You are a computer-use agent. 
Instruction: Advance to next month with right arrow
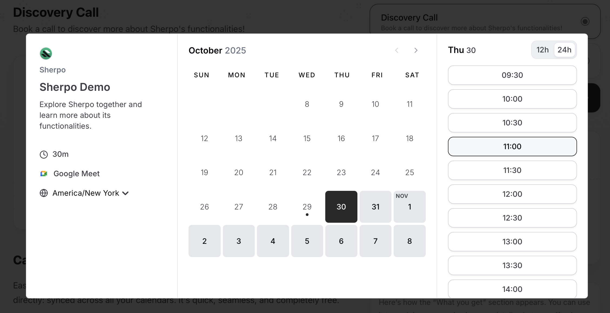pos(416,50)
